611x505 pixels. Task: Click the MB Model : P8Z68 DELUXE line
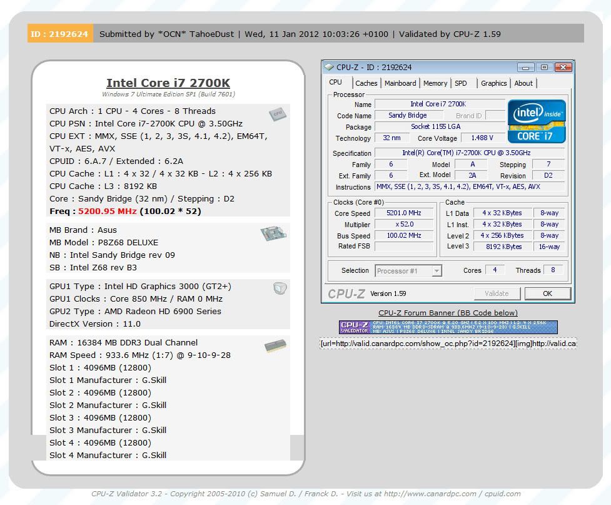pyautogui.click(x=104, y=243)
